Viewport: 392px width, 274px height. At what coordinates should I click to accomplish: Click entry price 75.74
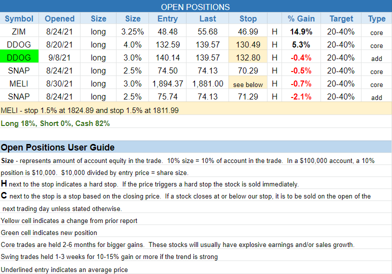point(167,96)
